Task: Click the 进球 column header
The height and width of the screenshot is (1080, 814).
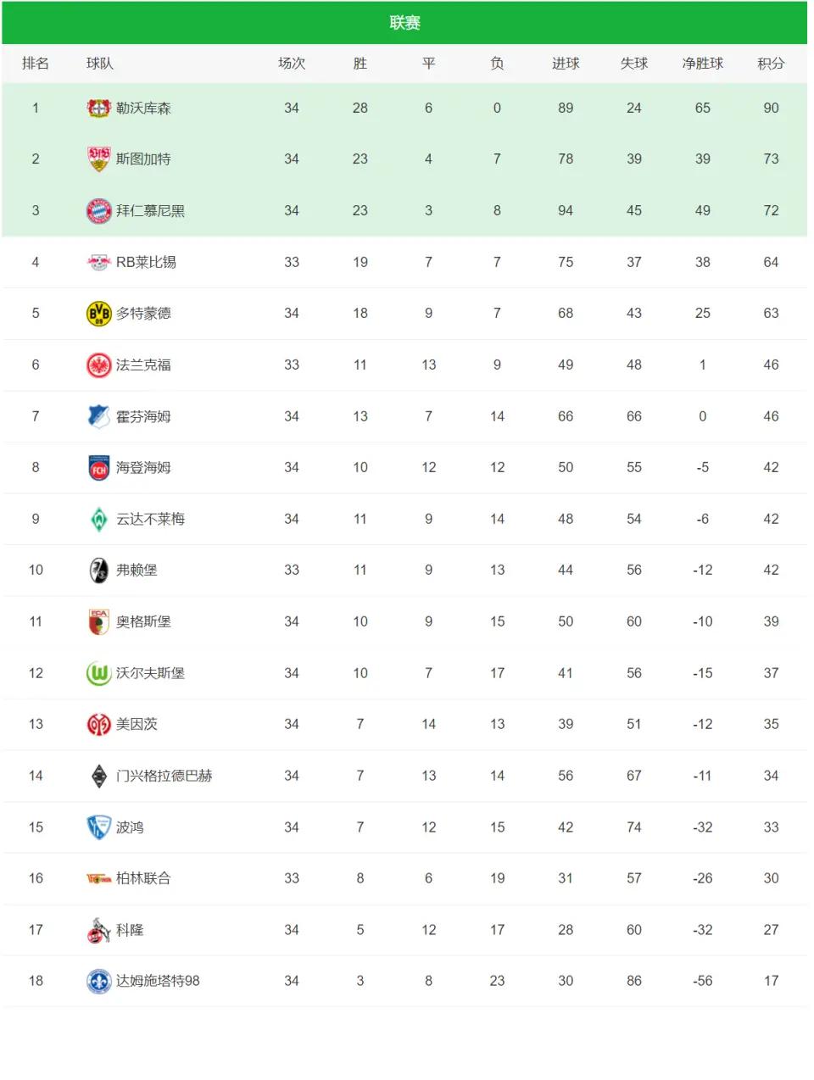Action: (x=566, y=64)
